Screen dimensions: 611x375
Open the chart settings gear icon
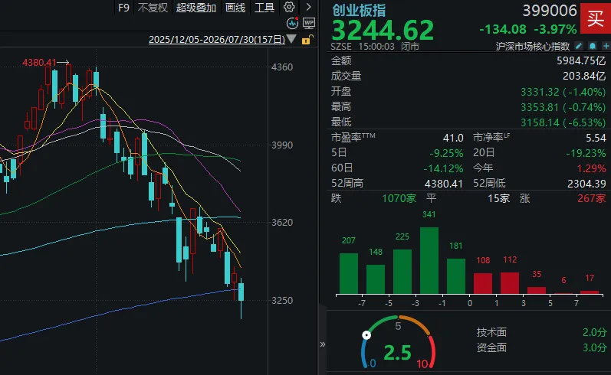[x=289, y=7]
